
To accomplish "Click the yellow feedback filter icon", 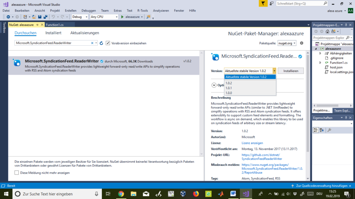I will (263, 3).
